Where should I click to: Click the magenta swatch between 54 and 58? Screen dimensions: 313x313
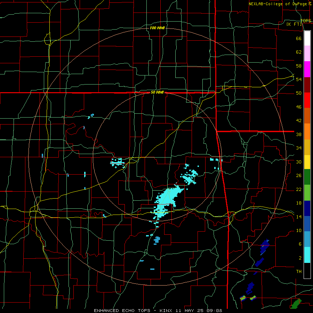tap(307, 69)
